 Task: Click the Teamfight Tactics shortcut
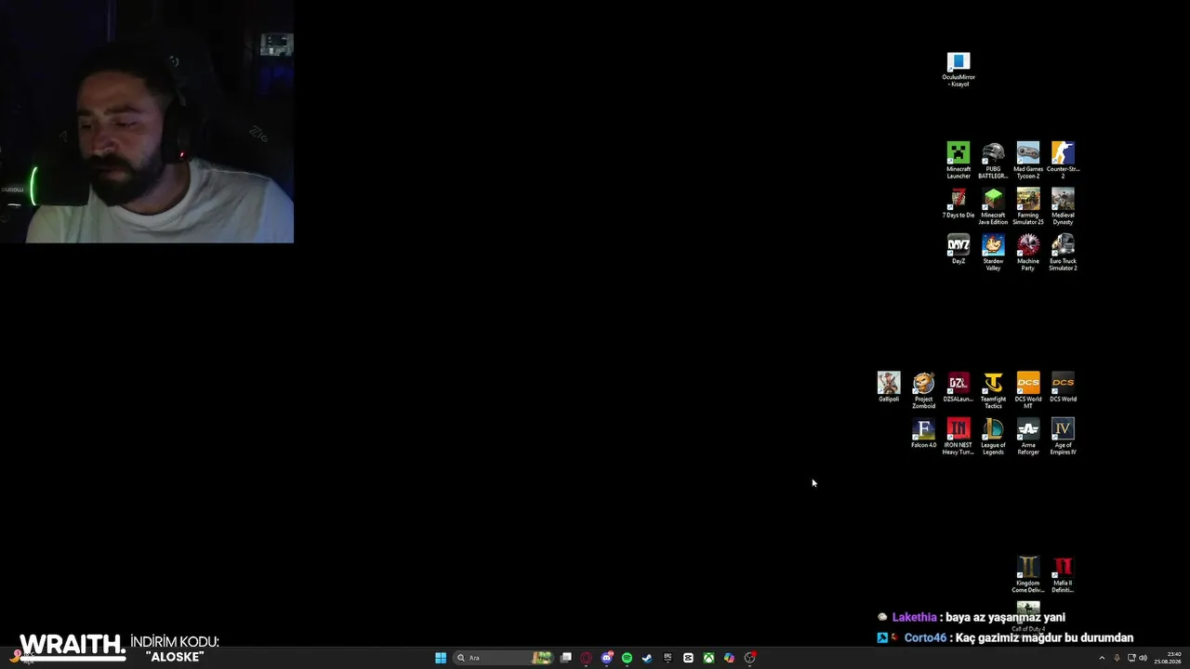tap(993, 391)
